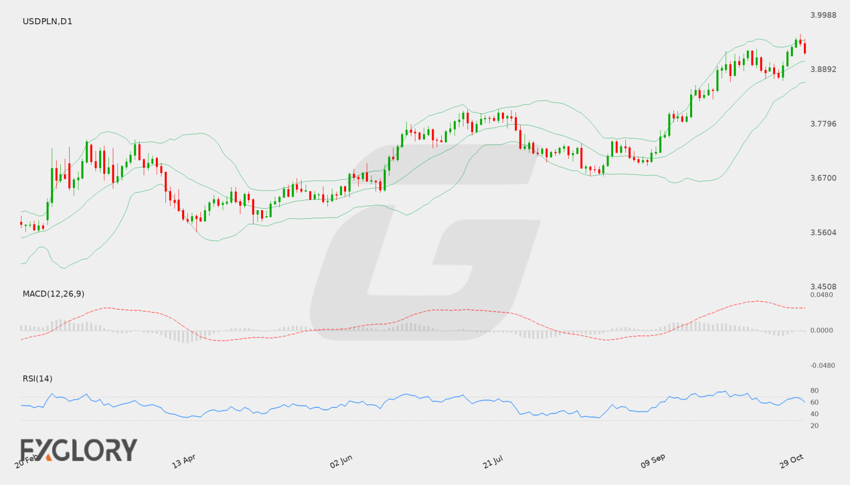This screenshot has height=485, width=850.
Task: Click the 3.8892 price axis label
Action: [823, 69]
